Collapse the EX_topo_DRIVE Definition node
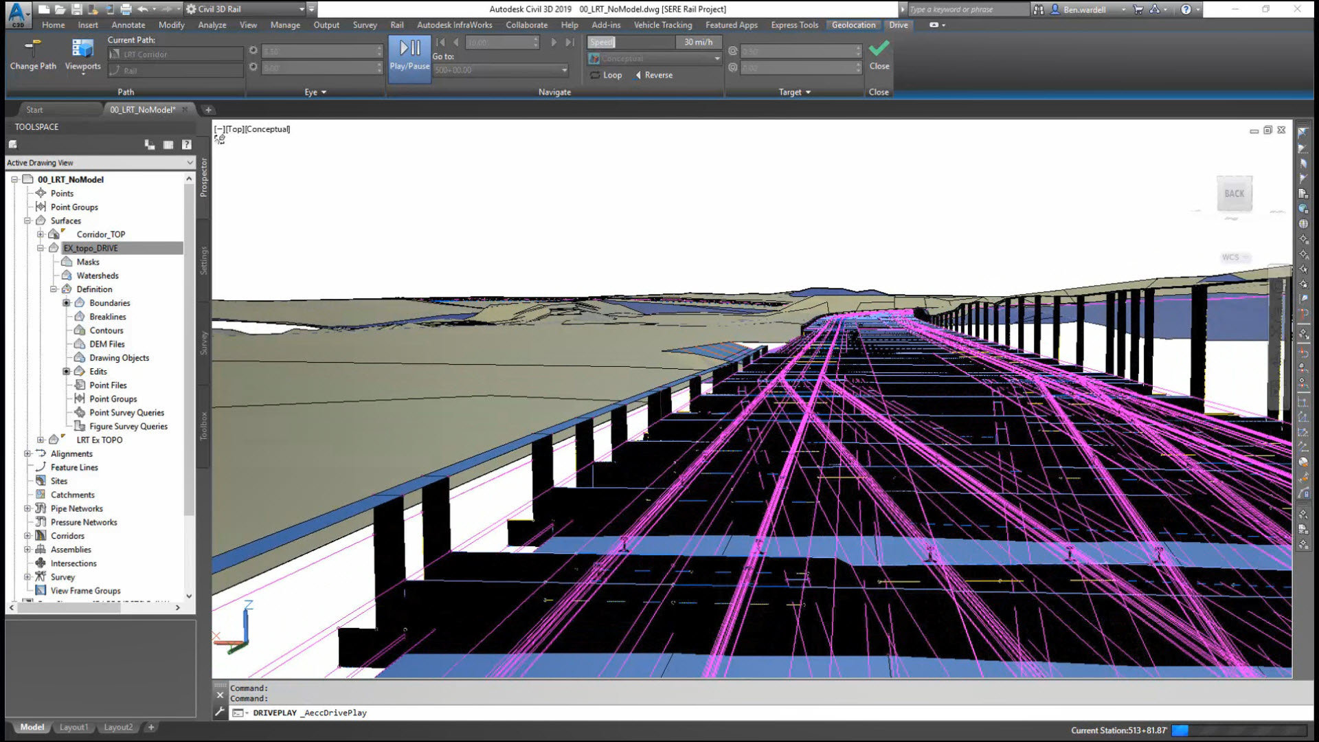The width and height of the screenshot is (1319, 742). click(x=55, y=289)
